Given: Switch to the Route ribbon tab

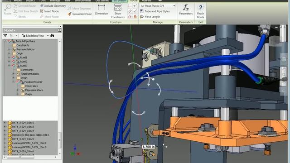Looking at the screenshot, I should 134,1.
